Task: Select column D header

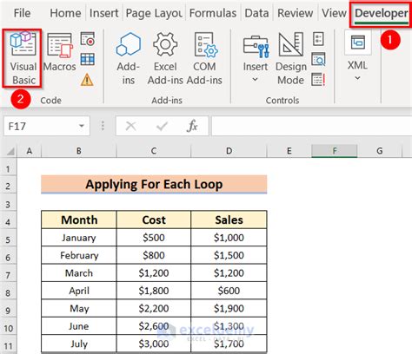Action: pos(229,151)
